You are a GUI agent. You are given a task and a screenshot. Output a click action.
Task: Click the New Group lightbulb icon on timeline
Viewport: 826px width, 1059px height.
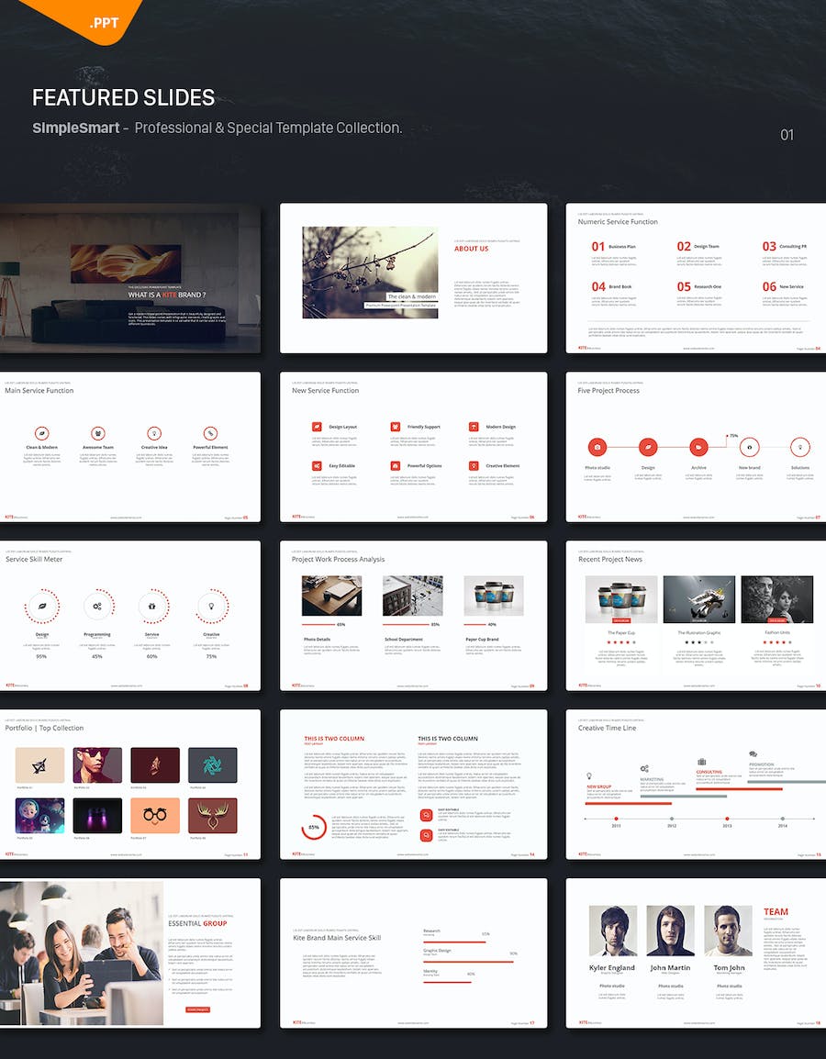(589, 776)
